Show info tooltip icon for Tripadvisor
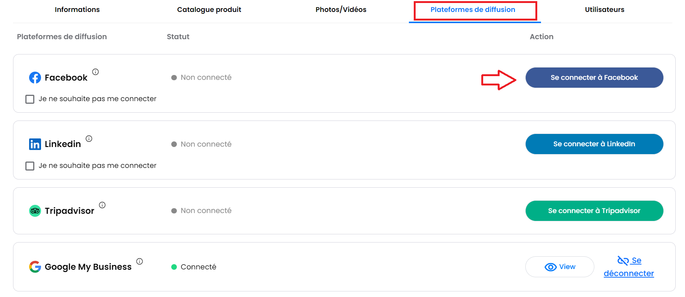This screenshot has height=297, width=685. [x=102, y=205]
